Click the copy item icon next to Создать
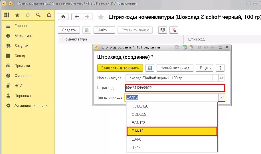Viewport: 261px width, 154px height. (x=86, y=30)
